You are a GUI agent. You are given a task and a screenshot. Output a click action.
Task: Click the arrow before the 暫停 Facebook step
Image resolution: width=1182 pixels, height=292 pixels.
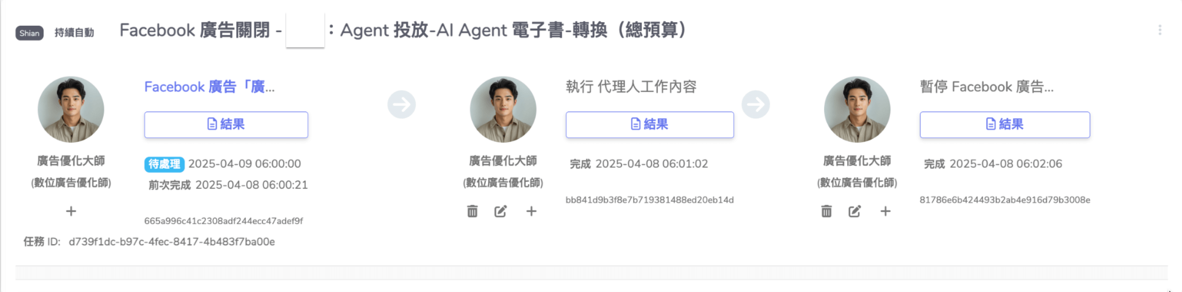(755, 104)
